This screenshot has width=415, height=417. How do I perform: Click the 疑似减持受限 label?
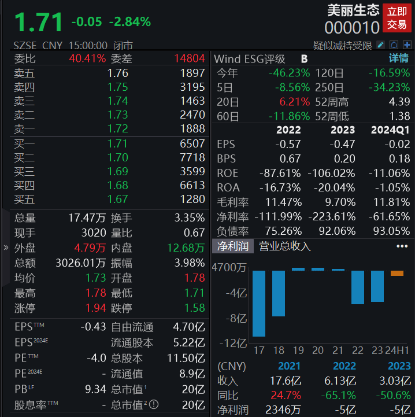[x=343, y=45]
